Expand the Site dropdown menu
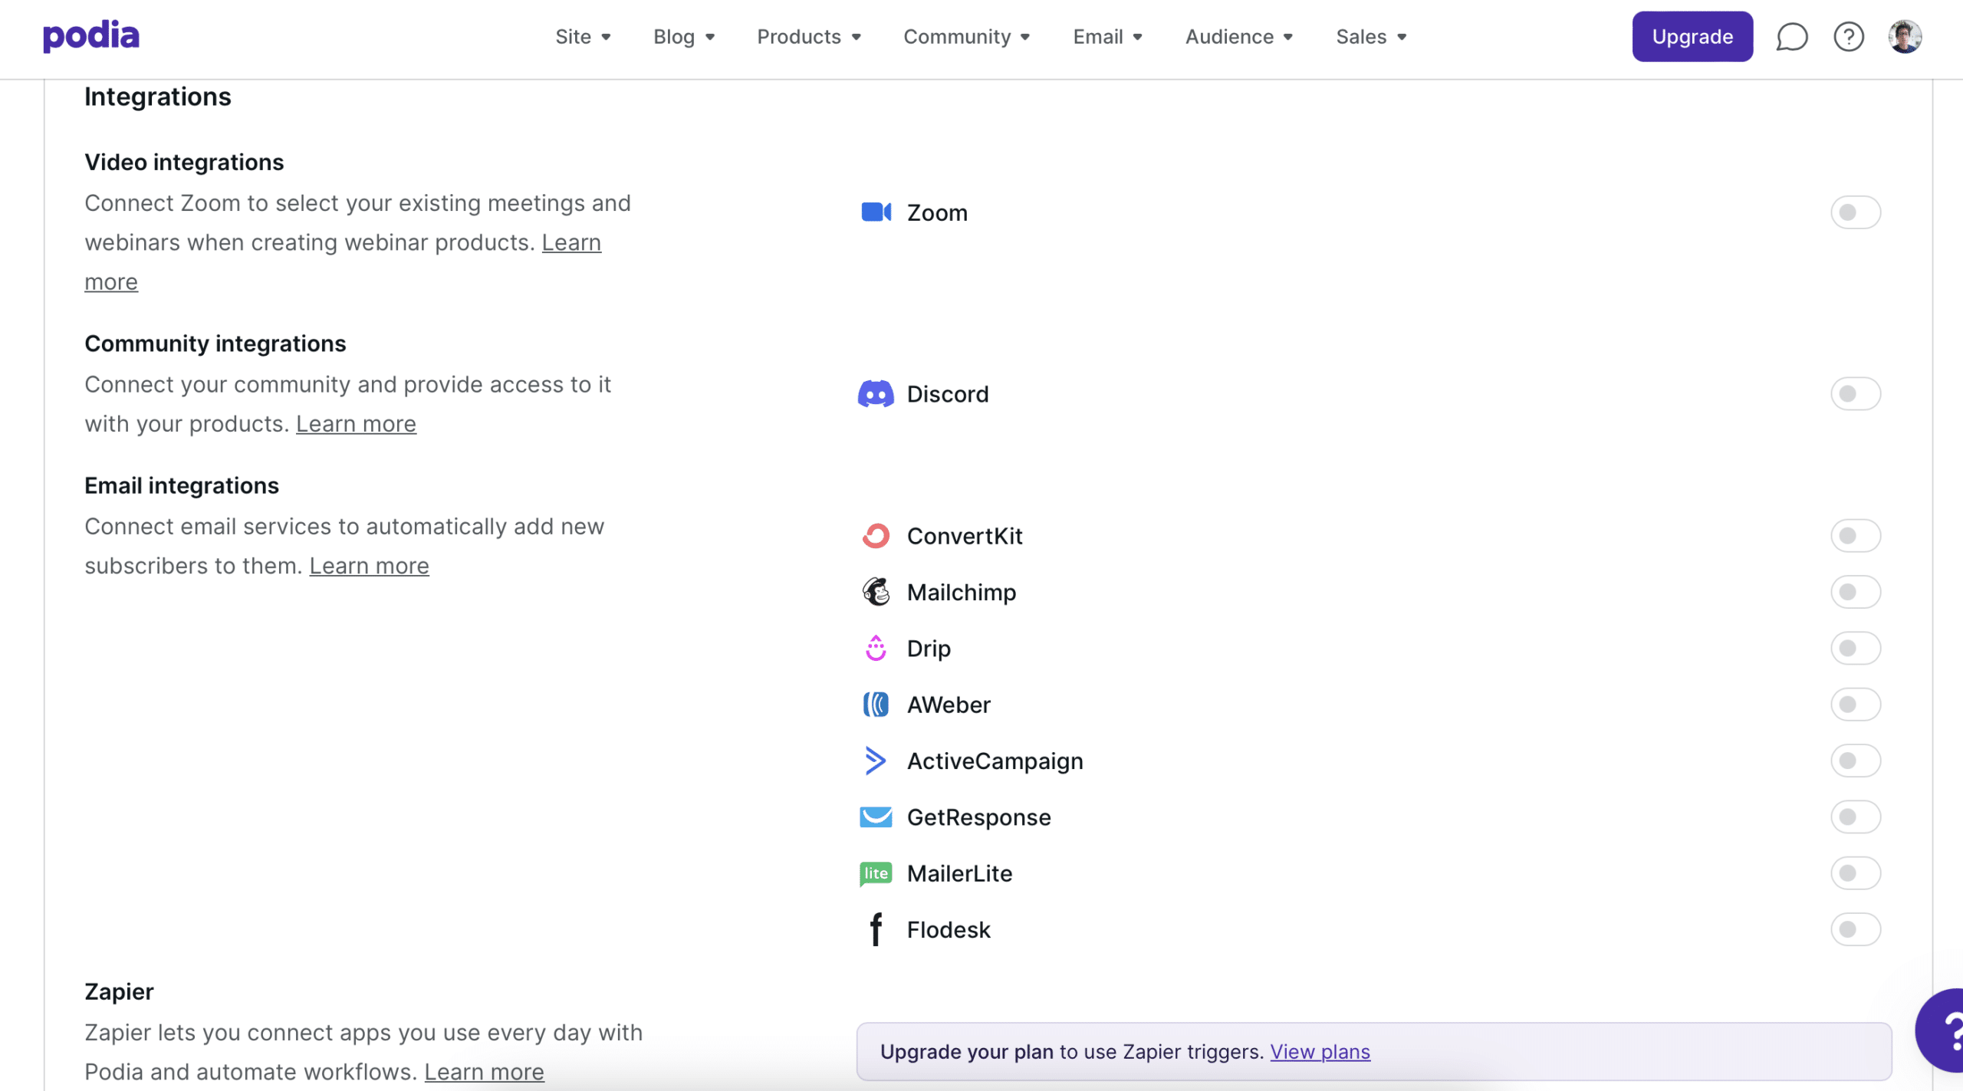 tap(583, 37)
